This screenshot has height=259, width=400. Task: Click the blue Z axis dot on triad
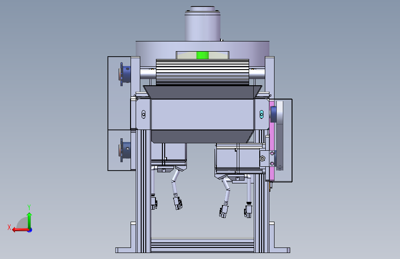point(30,230)
